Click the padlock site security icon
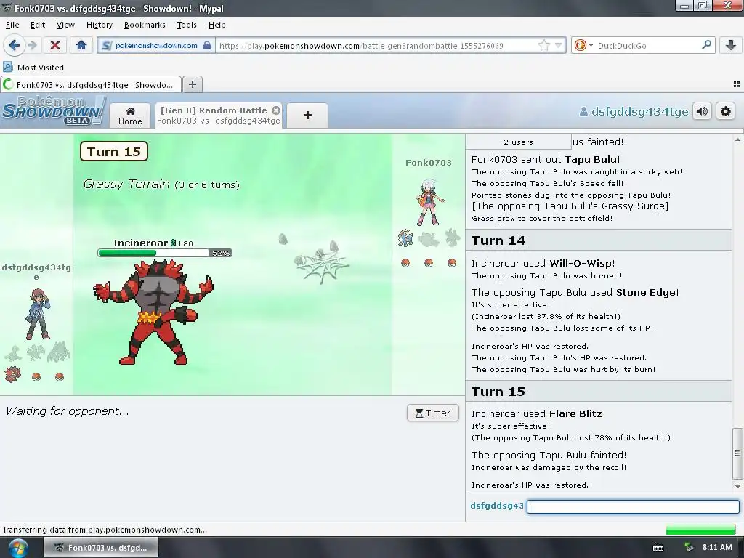This screenshot has width=744, height=558. point(207,45)
